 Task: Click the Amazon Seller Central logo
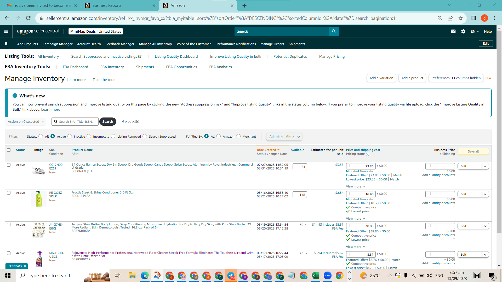[38, 31]
